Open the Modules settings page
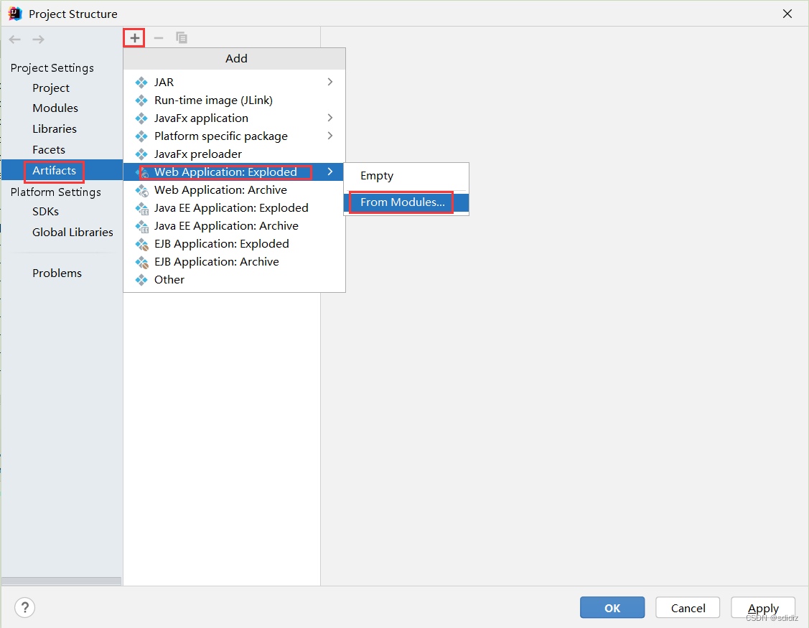Image resolution: width=809 pixels, height=628 pixels. (55, 108)
